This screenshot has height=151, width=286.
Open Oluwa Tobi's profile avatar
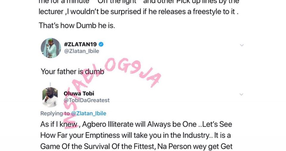(x=50, y=97)
